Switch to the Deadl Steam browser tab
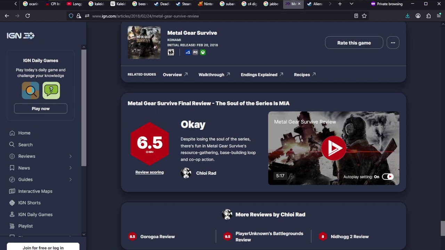This screenshot has width=445, height=250. (162, 4)
